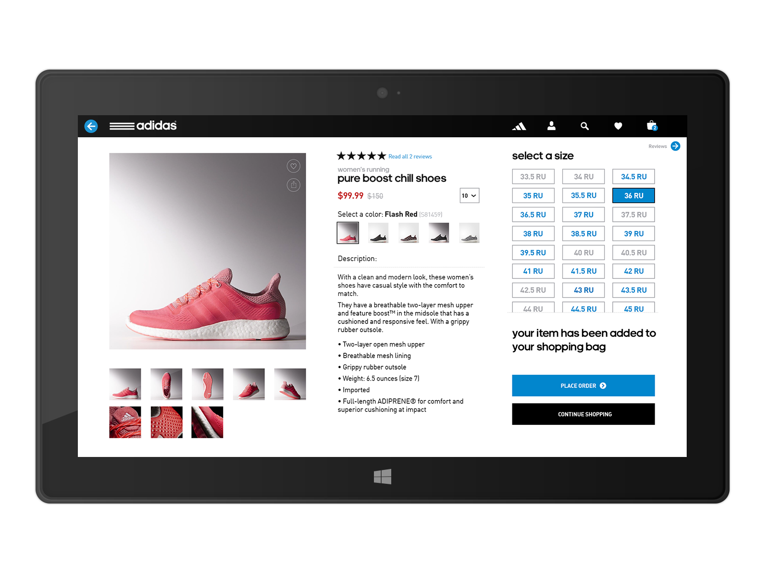Screen dimensions: 769x576
Task: Pick size 38 RU
Action: (533, 233)
